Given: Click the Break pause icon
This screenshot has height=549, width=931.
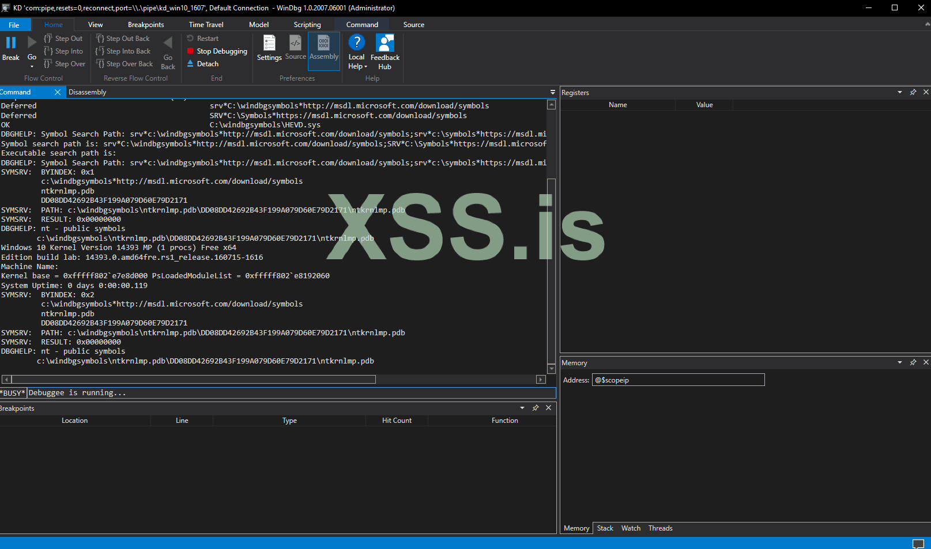Looking at the screenshot, I should click(x=10, y=43).
